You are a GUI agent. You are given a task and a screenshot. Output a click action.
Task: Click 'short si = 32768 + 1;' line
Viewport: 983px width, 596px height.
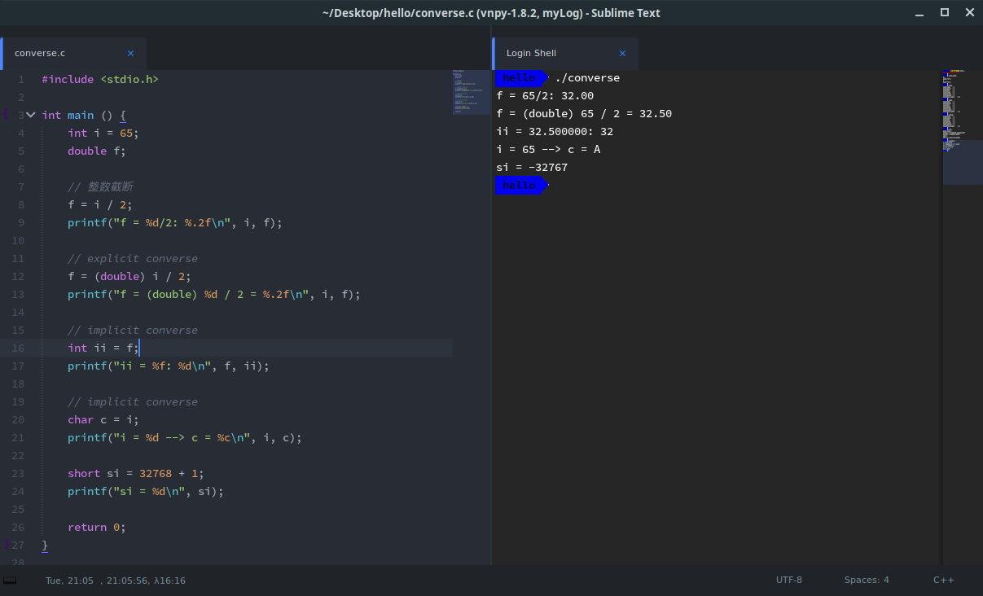(136, 473)
